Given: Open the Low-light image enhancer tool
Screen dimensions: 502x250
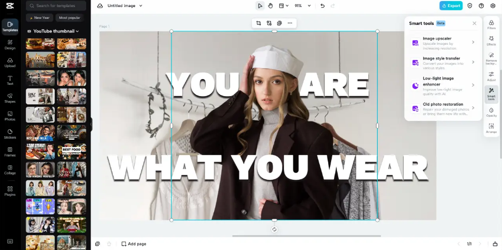Looking at the screenshot, I should [443, 85].
